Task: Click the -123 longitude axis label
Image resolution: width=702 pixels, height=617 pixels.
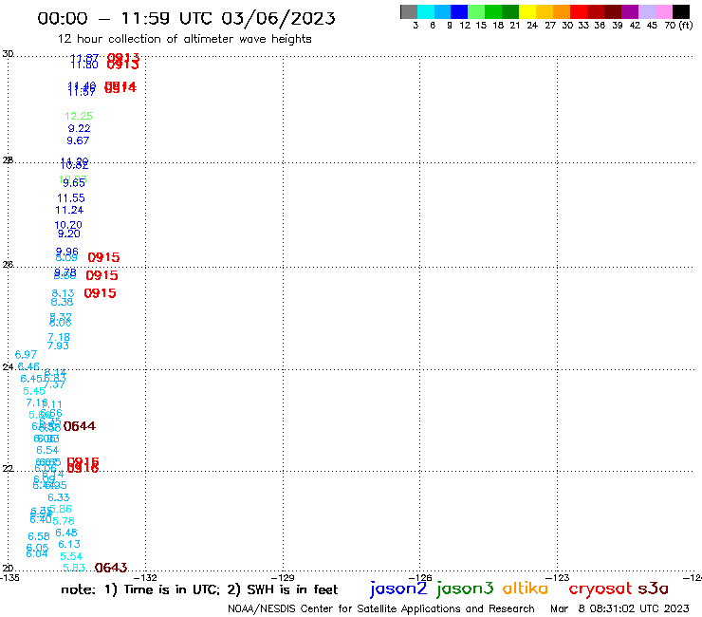Action: (x=559, y=577)
